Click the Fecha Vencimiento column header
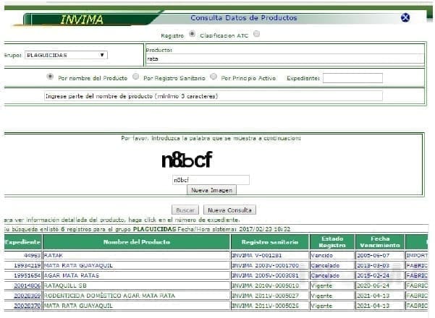This screenshot has width=435, height=318. 380,242
